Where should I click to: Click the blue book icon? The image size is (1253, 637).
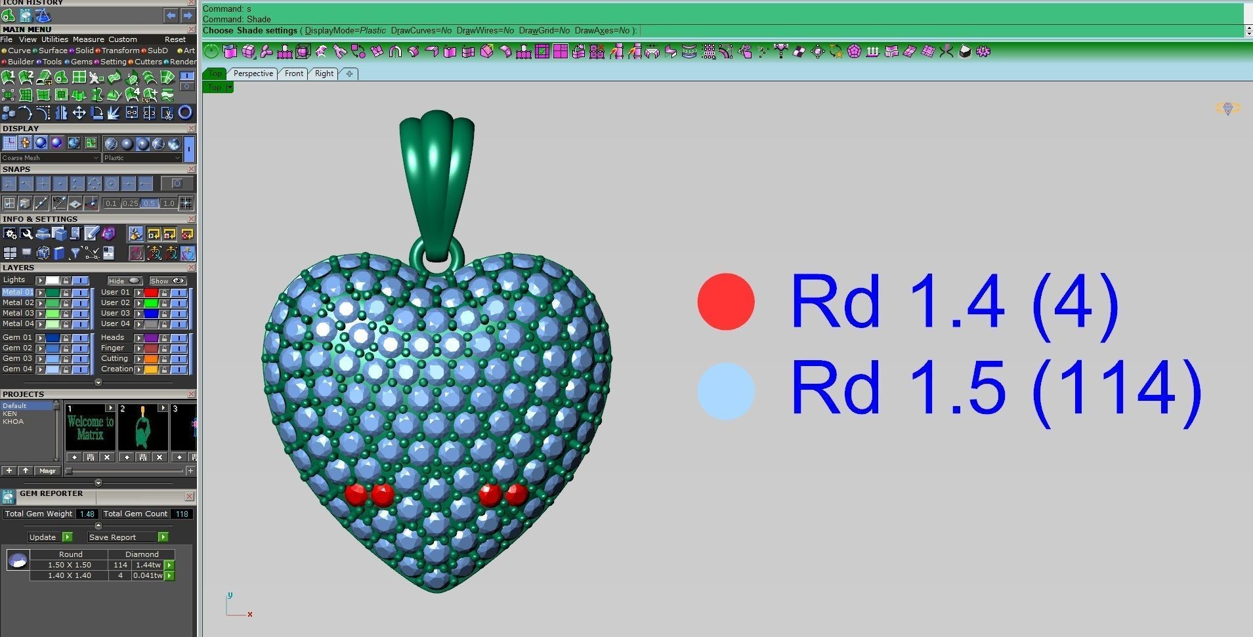(59, 253)
